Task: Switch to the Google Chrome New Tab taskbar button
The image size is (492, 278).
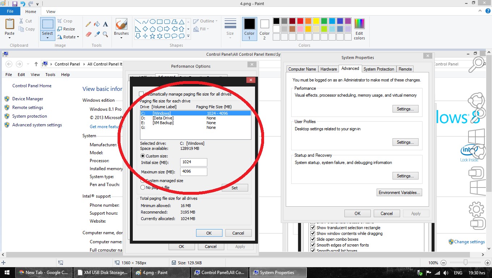Action: (x=43, y=273)
